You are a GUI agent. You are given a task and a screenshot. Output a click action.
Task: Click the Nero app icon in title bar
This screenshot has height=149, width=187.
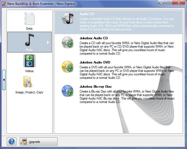(x=4, y=4)
